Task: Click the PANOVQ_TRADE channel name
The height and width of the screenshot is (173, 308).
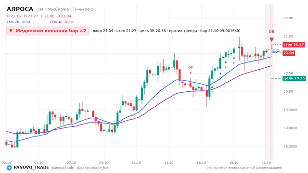Action: tap(31, 167)
